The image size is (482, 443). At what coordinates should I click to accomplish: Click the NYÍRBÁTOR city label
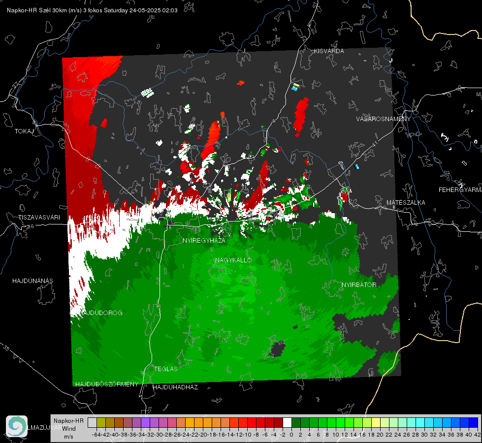359,285
